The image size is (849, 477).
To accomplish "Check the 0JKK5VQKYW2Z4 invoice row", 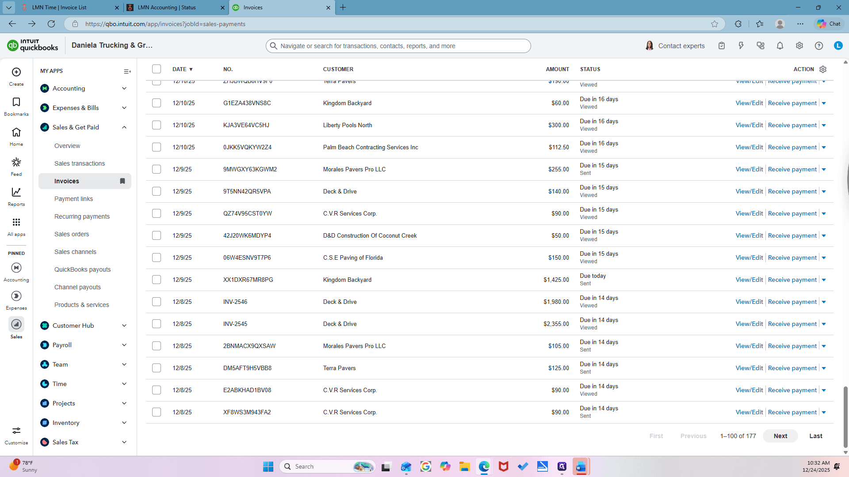I will (x=157, y=147).
